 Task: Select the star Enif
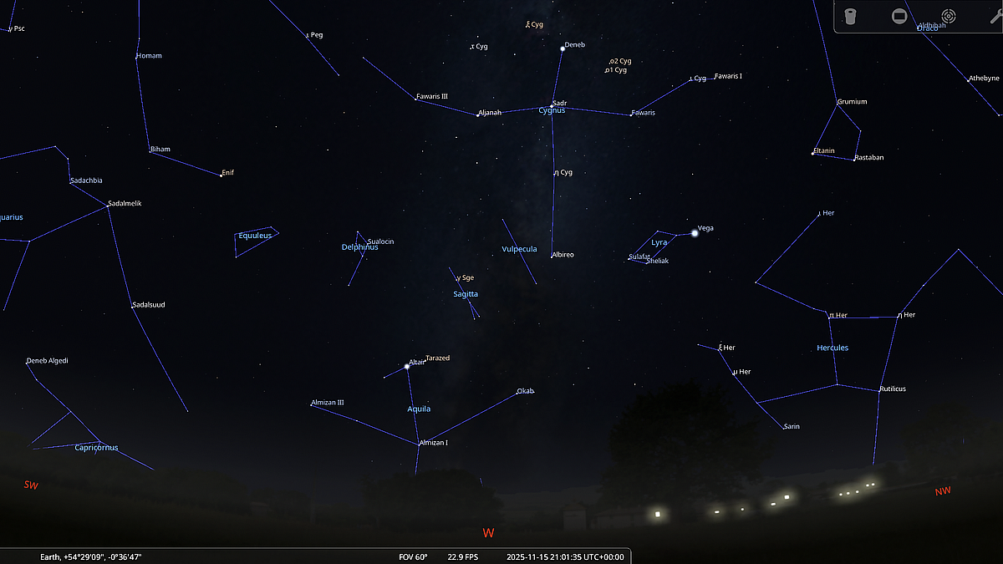221,175
